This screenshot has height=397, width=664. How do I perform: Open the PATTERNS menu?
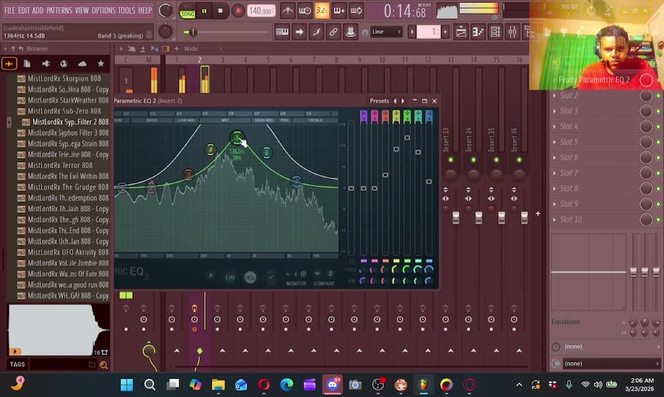(59, 10)
